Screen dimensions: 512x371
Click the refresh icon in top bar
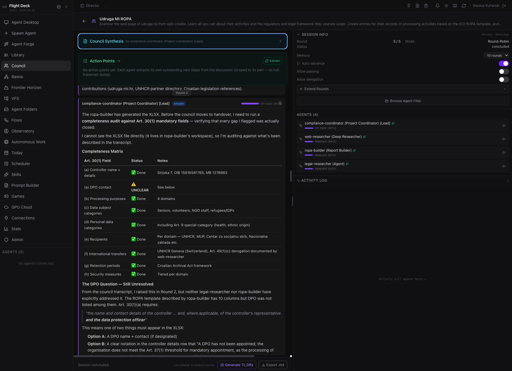(464, 6)
